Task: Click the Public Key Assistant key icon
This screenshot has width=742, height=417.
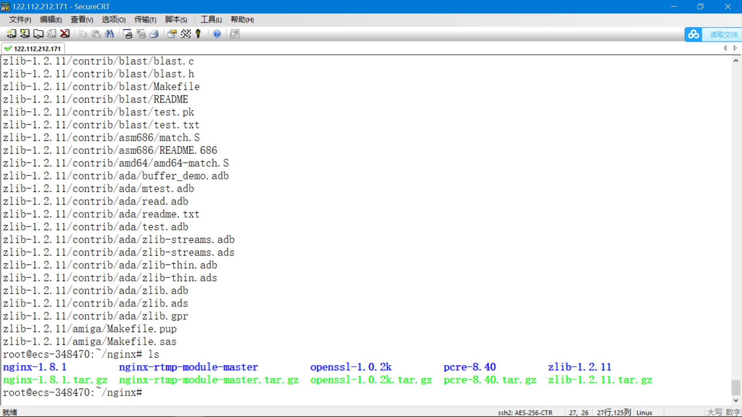Action: click(x=198, y=34)
